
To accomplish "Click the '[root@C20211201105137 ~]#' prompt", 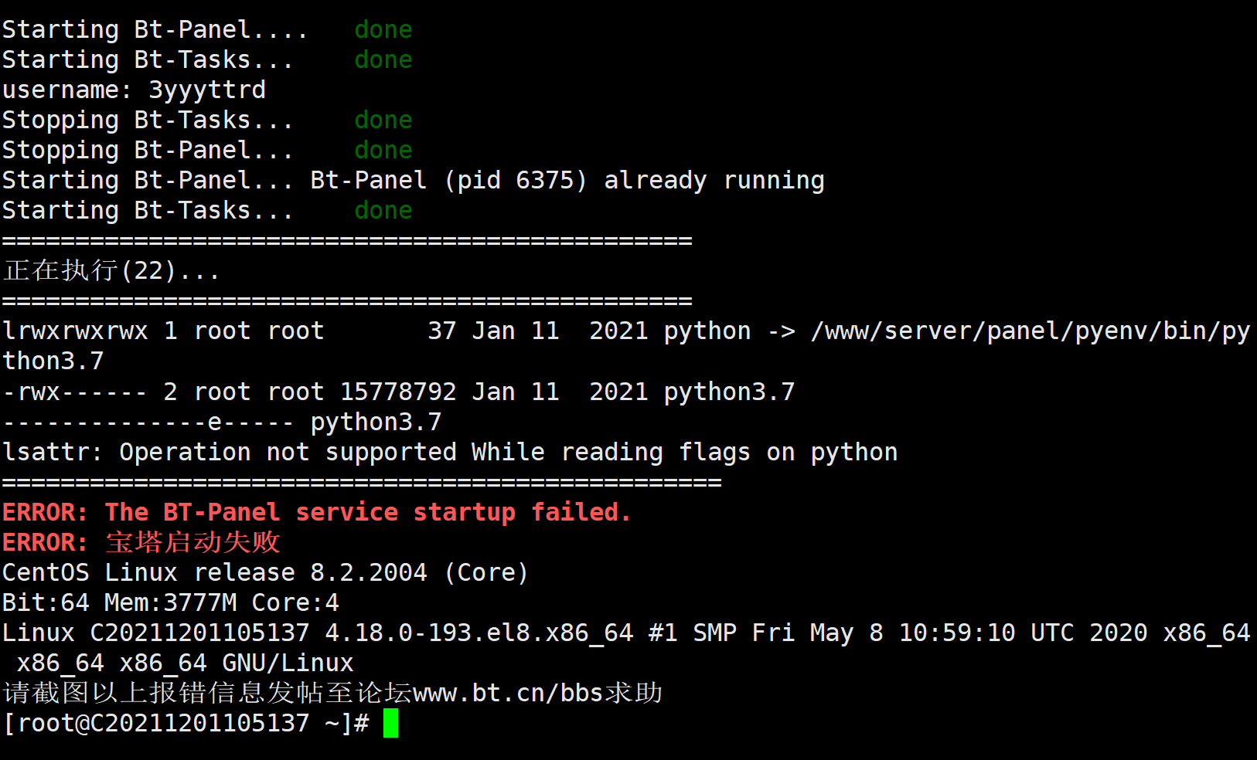I will (186, 724).
